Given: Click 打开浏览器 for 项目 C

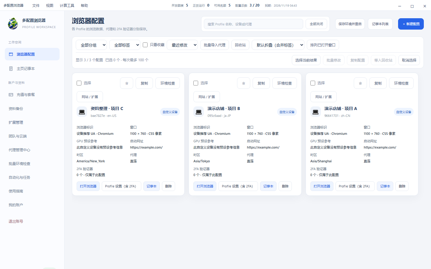Looking at the screenshot, I should (x=88, y=186).
